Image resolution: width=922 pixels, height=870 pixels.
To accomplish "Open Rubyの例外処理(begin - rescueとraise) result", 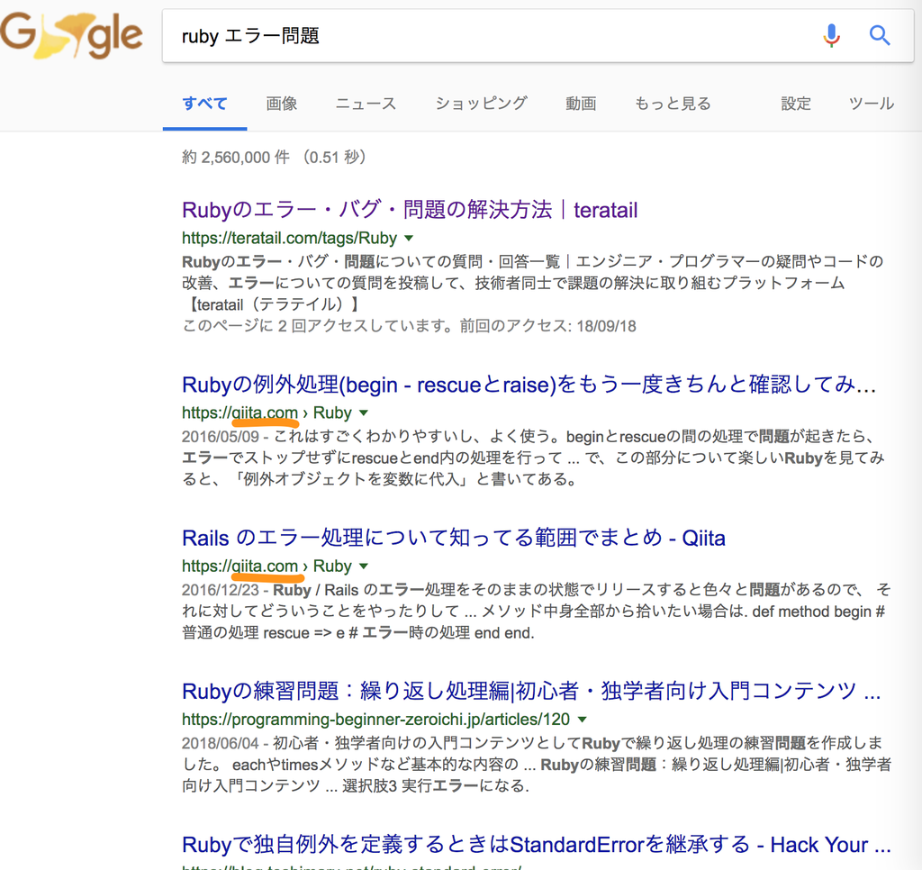I will click(x=529, y=385).
